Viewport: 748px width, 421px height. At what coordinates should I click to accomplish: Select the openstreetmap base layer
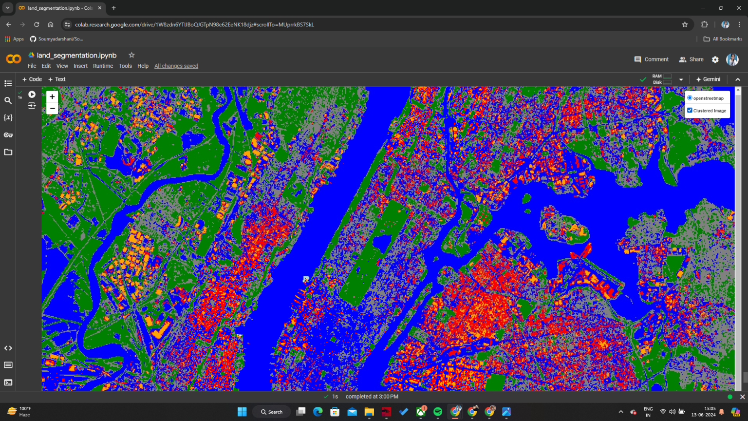click(689, 97)
